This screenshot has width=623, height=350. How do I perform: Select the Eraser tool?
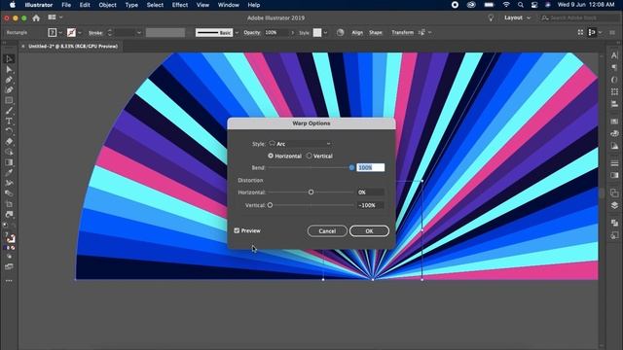point(9,142)
